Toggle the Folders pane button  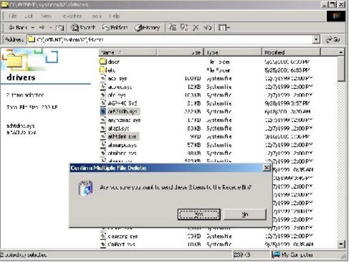coord(115,28)
